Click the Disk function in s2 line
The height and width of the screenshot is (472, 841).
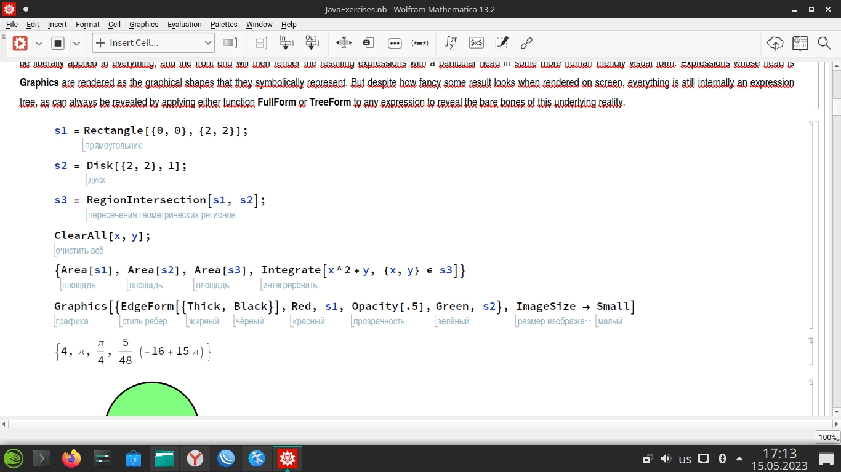click(100, 165)
